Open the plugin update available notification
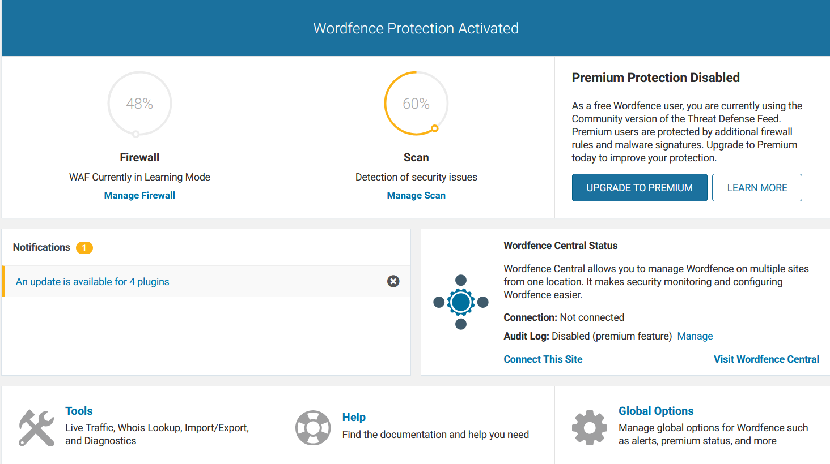 click(x=92, y=282)
